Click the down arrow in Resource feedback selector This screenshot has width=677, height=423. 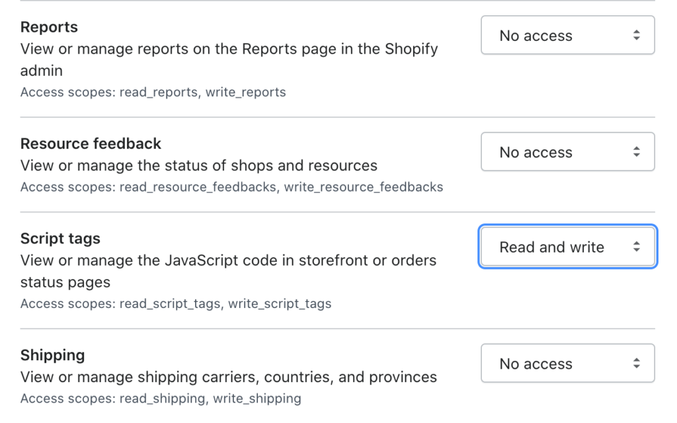(x=635, y=155)
